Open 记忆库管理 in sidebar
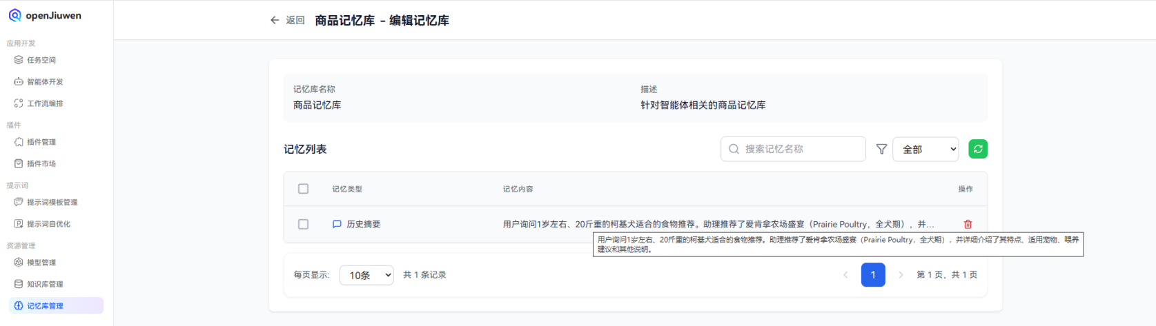 tap(56, 306)
